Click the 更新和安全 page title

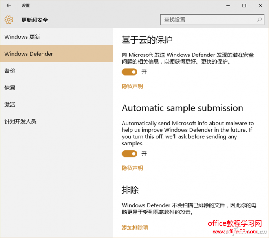coord(35,20)
